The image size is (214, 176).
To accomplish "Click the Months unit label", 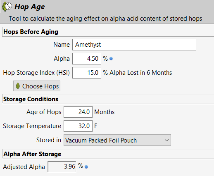I will pyautogui.click(x=105, y=112).
